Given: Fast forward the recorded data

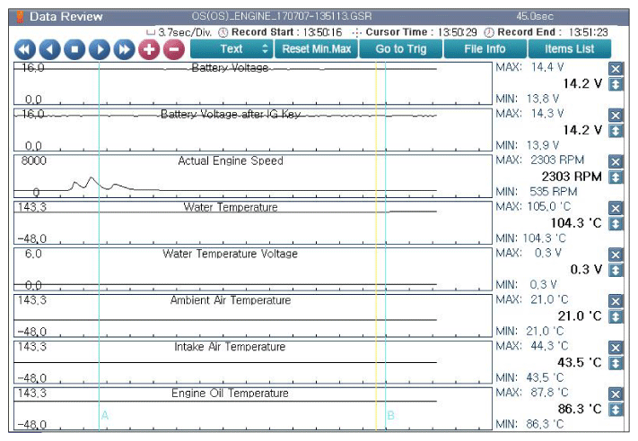Looking at the screenshot, I should (124, 49).
